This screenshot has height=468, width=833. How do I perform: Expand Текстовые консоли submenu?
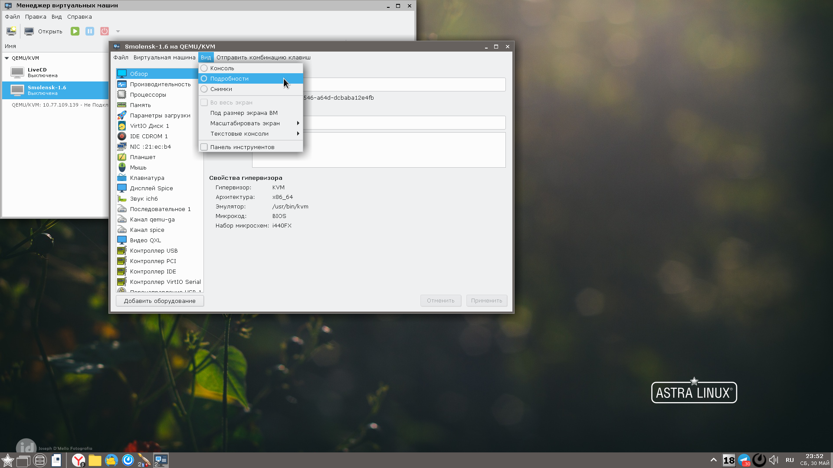pyautogui.click(x=251, y=133)
